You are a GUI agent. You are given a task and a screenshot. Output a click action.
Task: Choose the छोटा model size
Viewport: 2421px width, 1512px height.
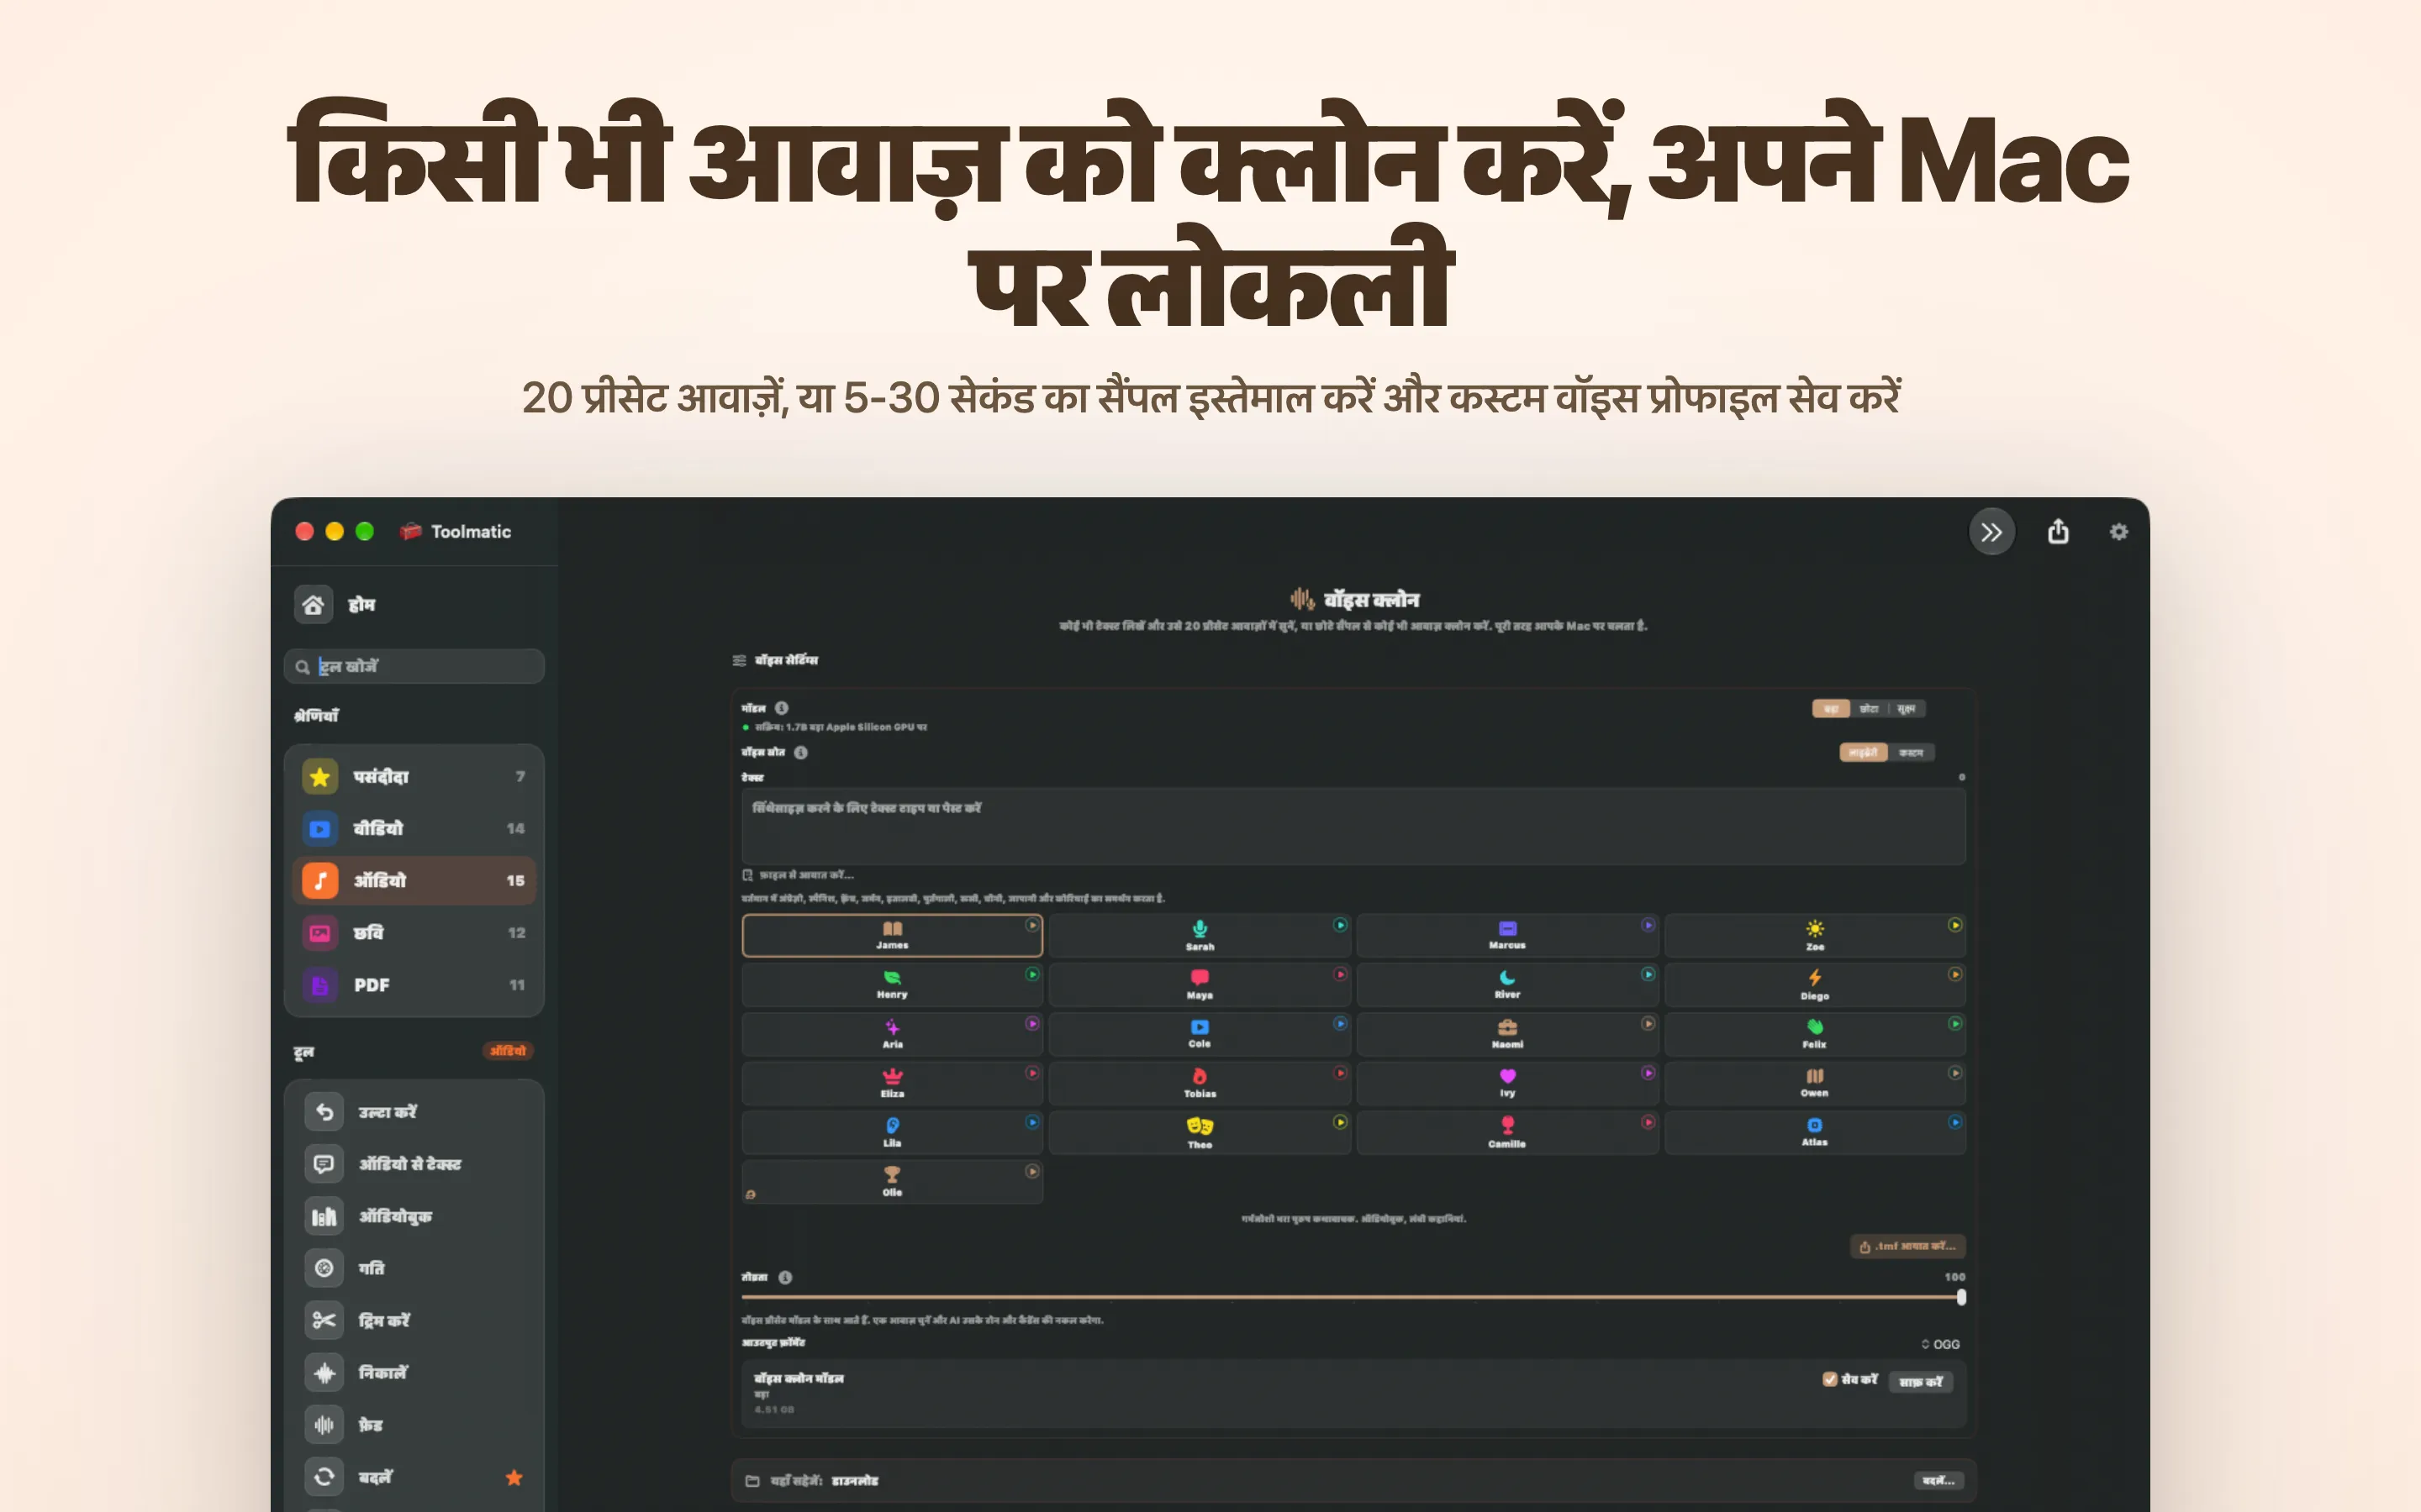click(x=1869, y=708)
